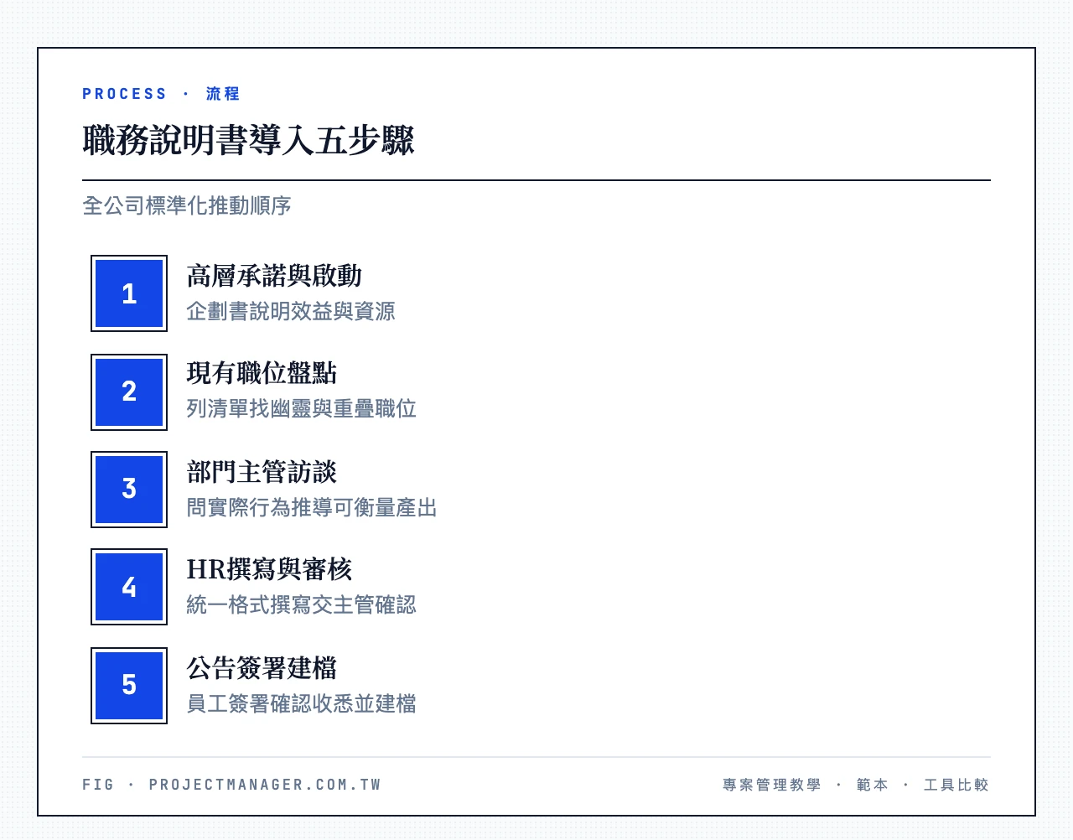This screenshot has width=1073, height=840.
Task: Click the footer tag 工具比較
Action: (956, 785)
